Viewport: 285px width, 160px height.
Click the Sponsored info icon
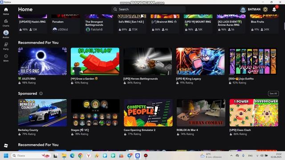point(41,93)
